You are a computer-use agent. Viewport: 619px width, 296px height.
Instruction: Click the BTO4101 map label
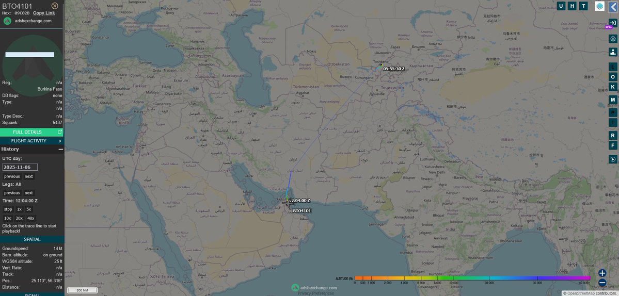(x=302, y=211)
